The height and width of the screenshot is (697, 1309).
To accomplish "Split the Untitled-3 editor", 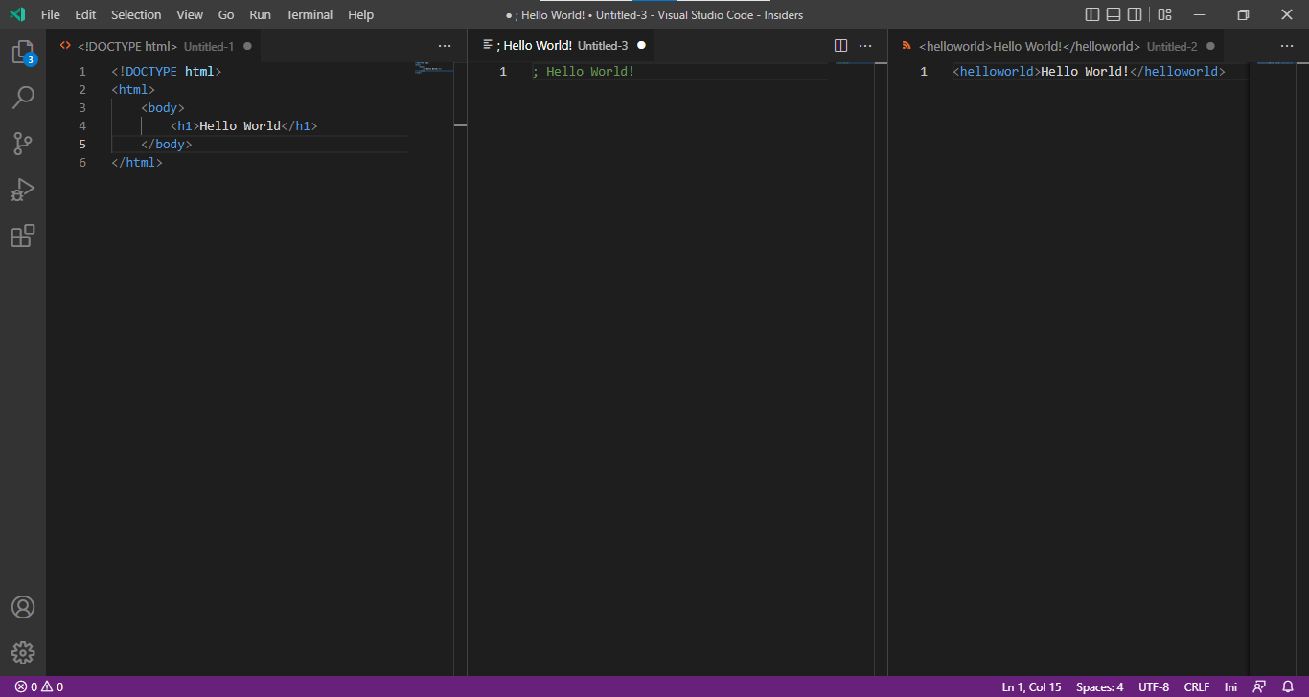I will pyautogui.click(x=840, y=45).
